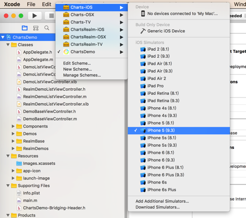Collapse the Supporting Files group triangle
This screenshot has width=246, height=218.
[8, 186]
